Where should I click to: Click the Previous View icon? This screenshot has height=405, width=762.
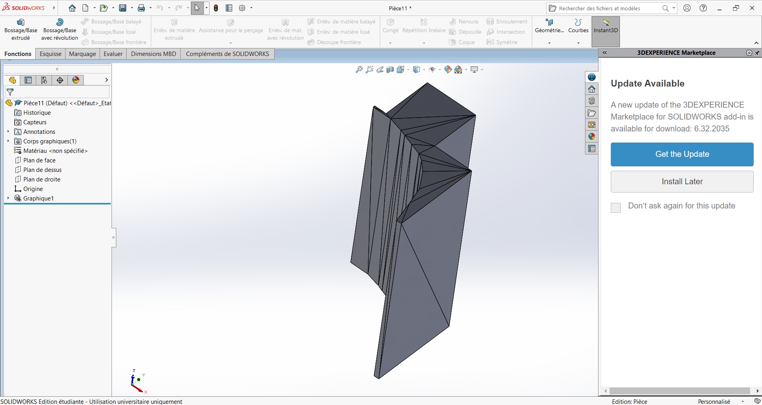[x=380, y=70]
